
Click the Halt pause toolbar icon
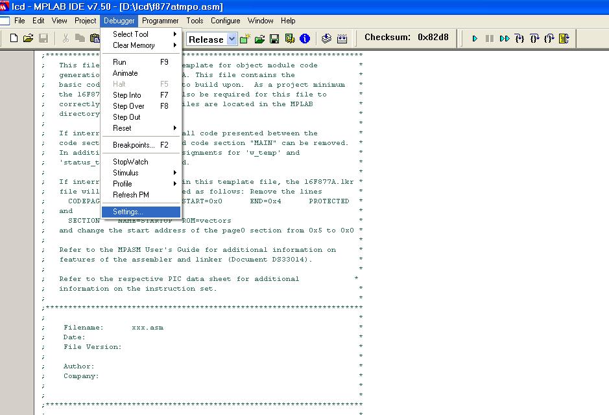pos(490,38)
